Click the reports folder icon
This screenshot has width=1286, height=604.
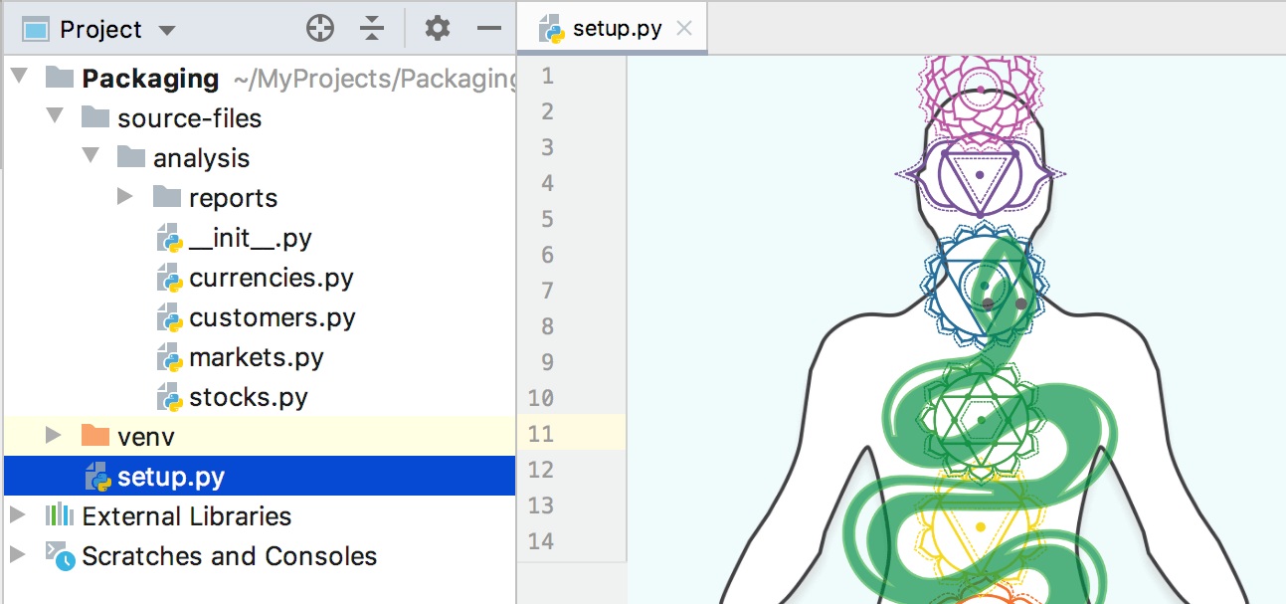[x=167, y=196]
